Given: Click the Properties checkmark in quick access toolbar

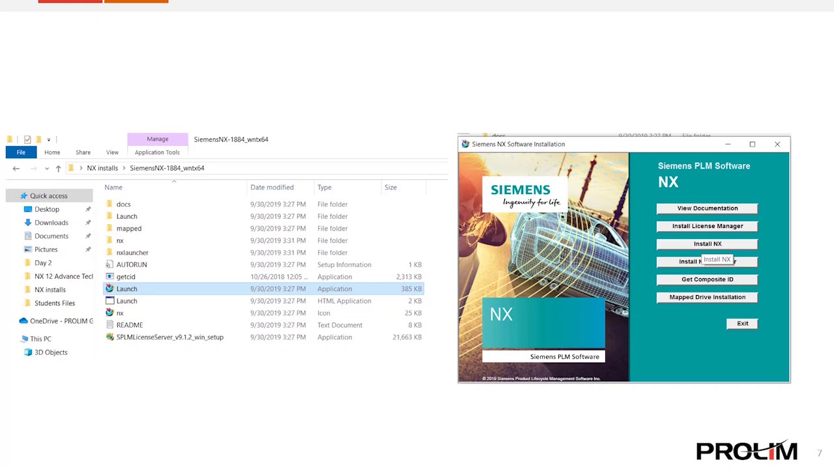Looking at the screenshot, I should click(x=27, y=139).
